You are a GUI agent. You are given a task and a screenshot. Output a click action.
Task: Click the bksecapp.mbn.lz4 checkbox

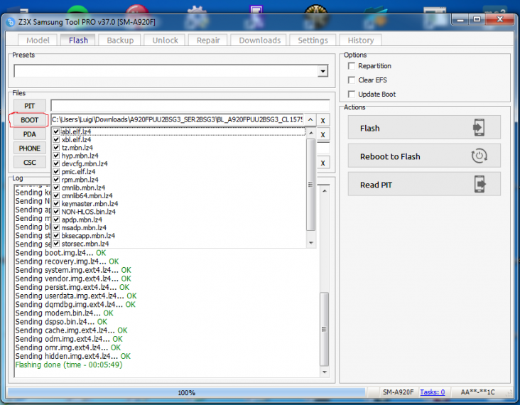[56, 235]
